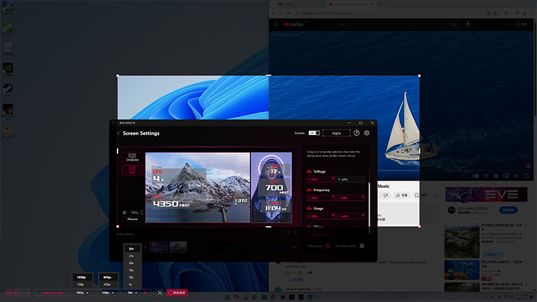Screen dimensions: 537x302
Task: Open Windows Start button on taskbar
Action: click(227, 297)
